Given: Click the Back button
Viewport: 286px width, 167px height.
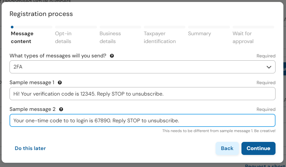Looking at the screenshot, I should [227, 148].
